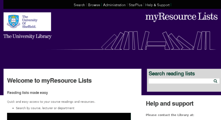Select 'Quick and easy access' paragraph text

coord(51,102)
